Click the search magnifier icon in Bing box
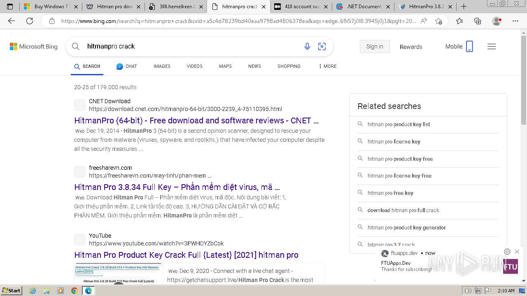Screen dimensions: 527x296 tap(76, 46)
